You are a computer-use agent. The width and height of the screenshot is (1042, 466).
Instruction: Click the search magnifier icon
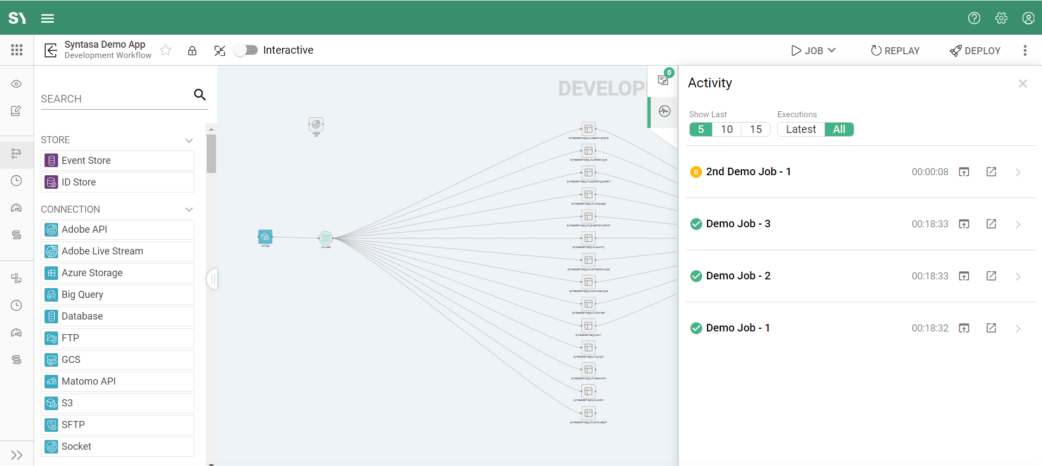[200, 95]
